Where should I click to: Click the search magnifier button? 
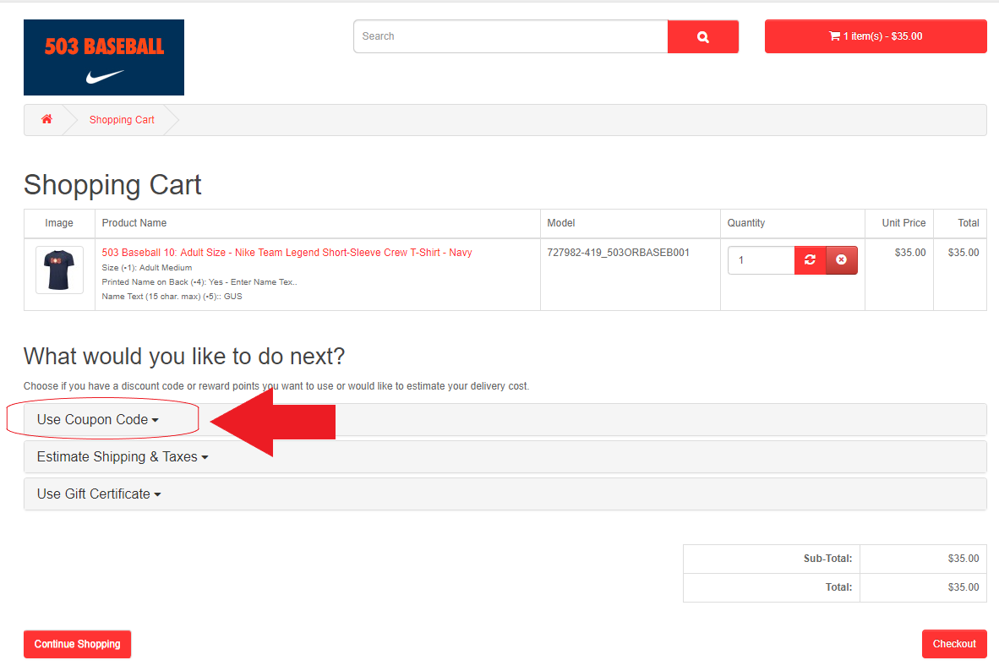[x=702, y=36]
